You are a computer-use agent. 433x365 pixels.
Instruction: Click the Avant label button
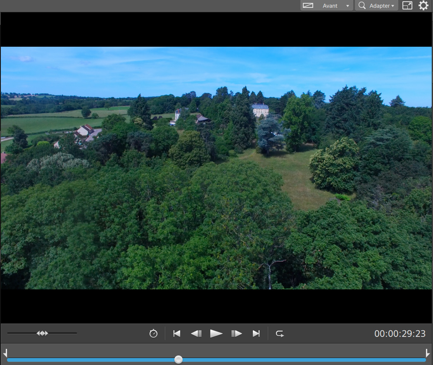pos(330,6)
